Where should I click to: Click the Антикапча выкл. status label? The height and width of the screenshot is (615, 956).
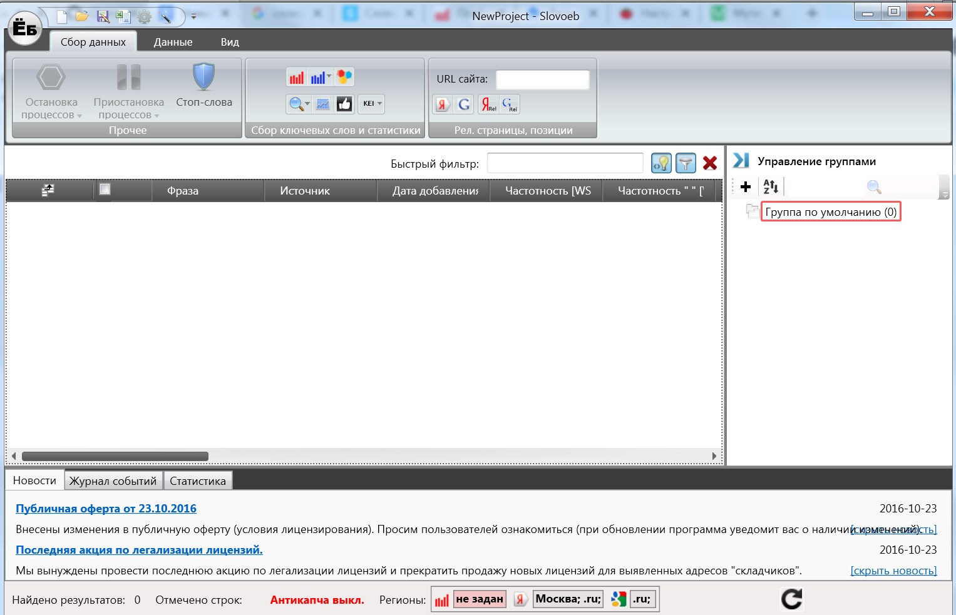coord(317,600)
